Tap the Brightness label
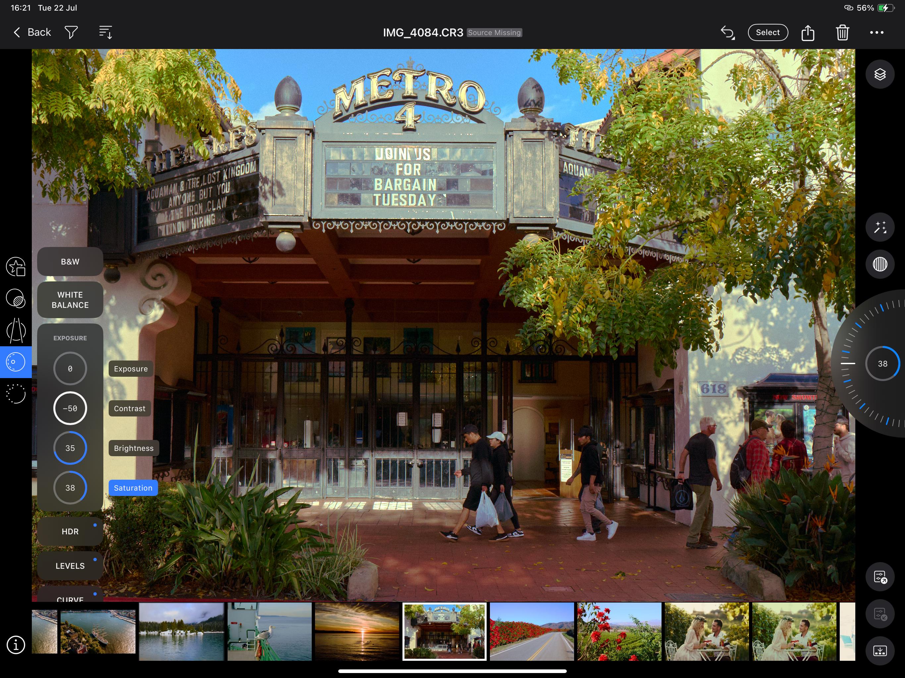Image resolution: width=905 pixels, height=678 pixels. (x=133, y=448)
